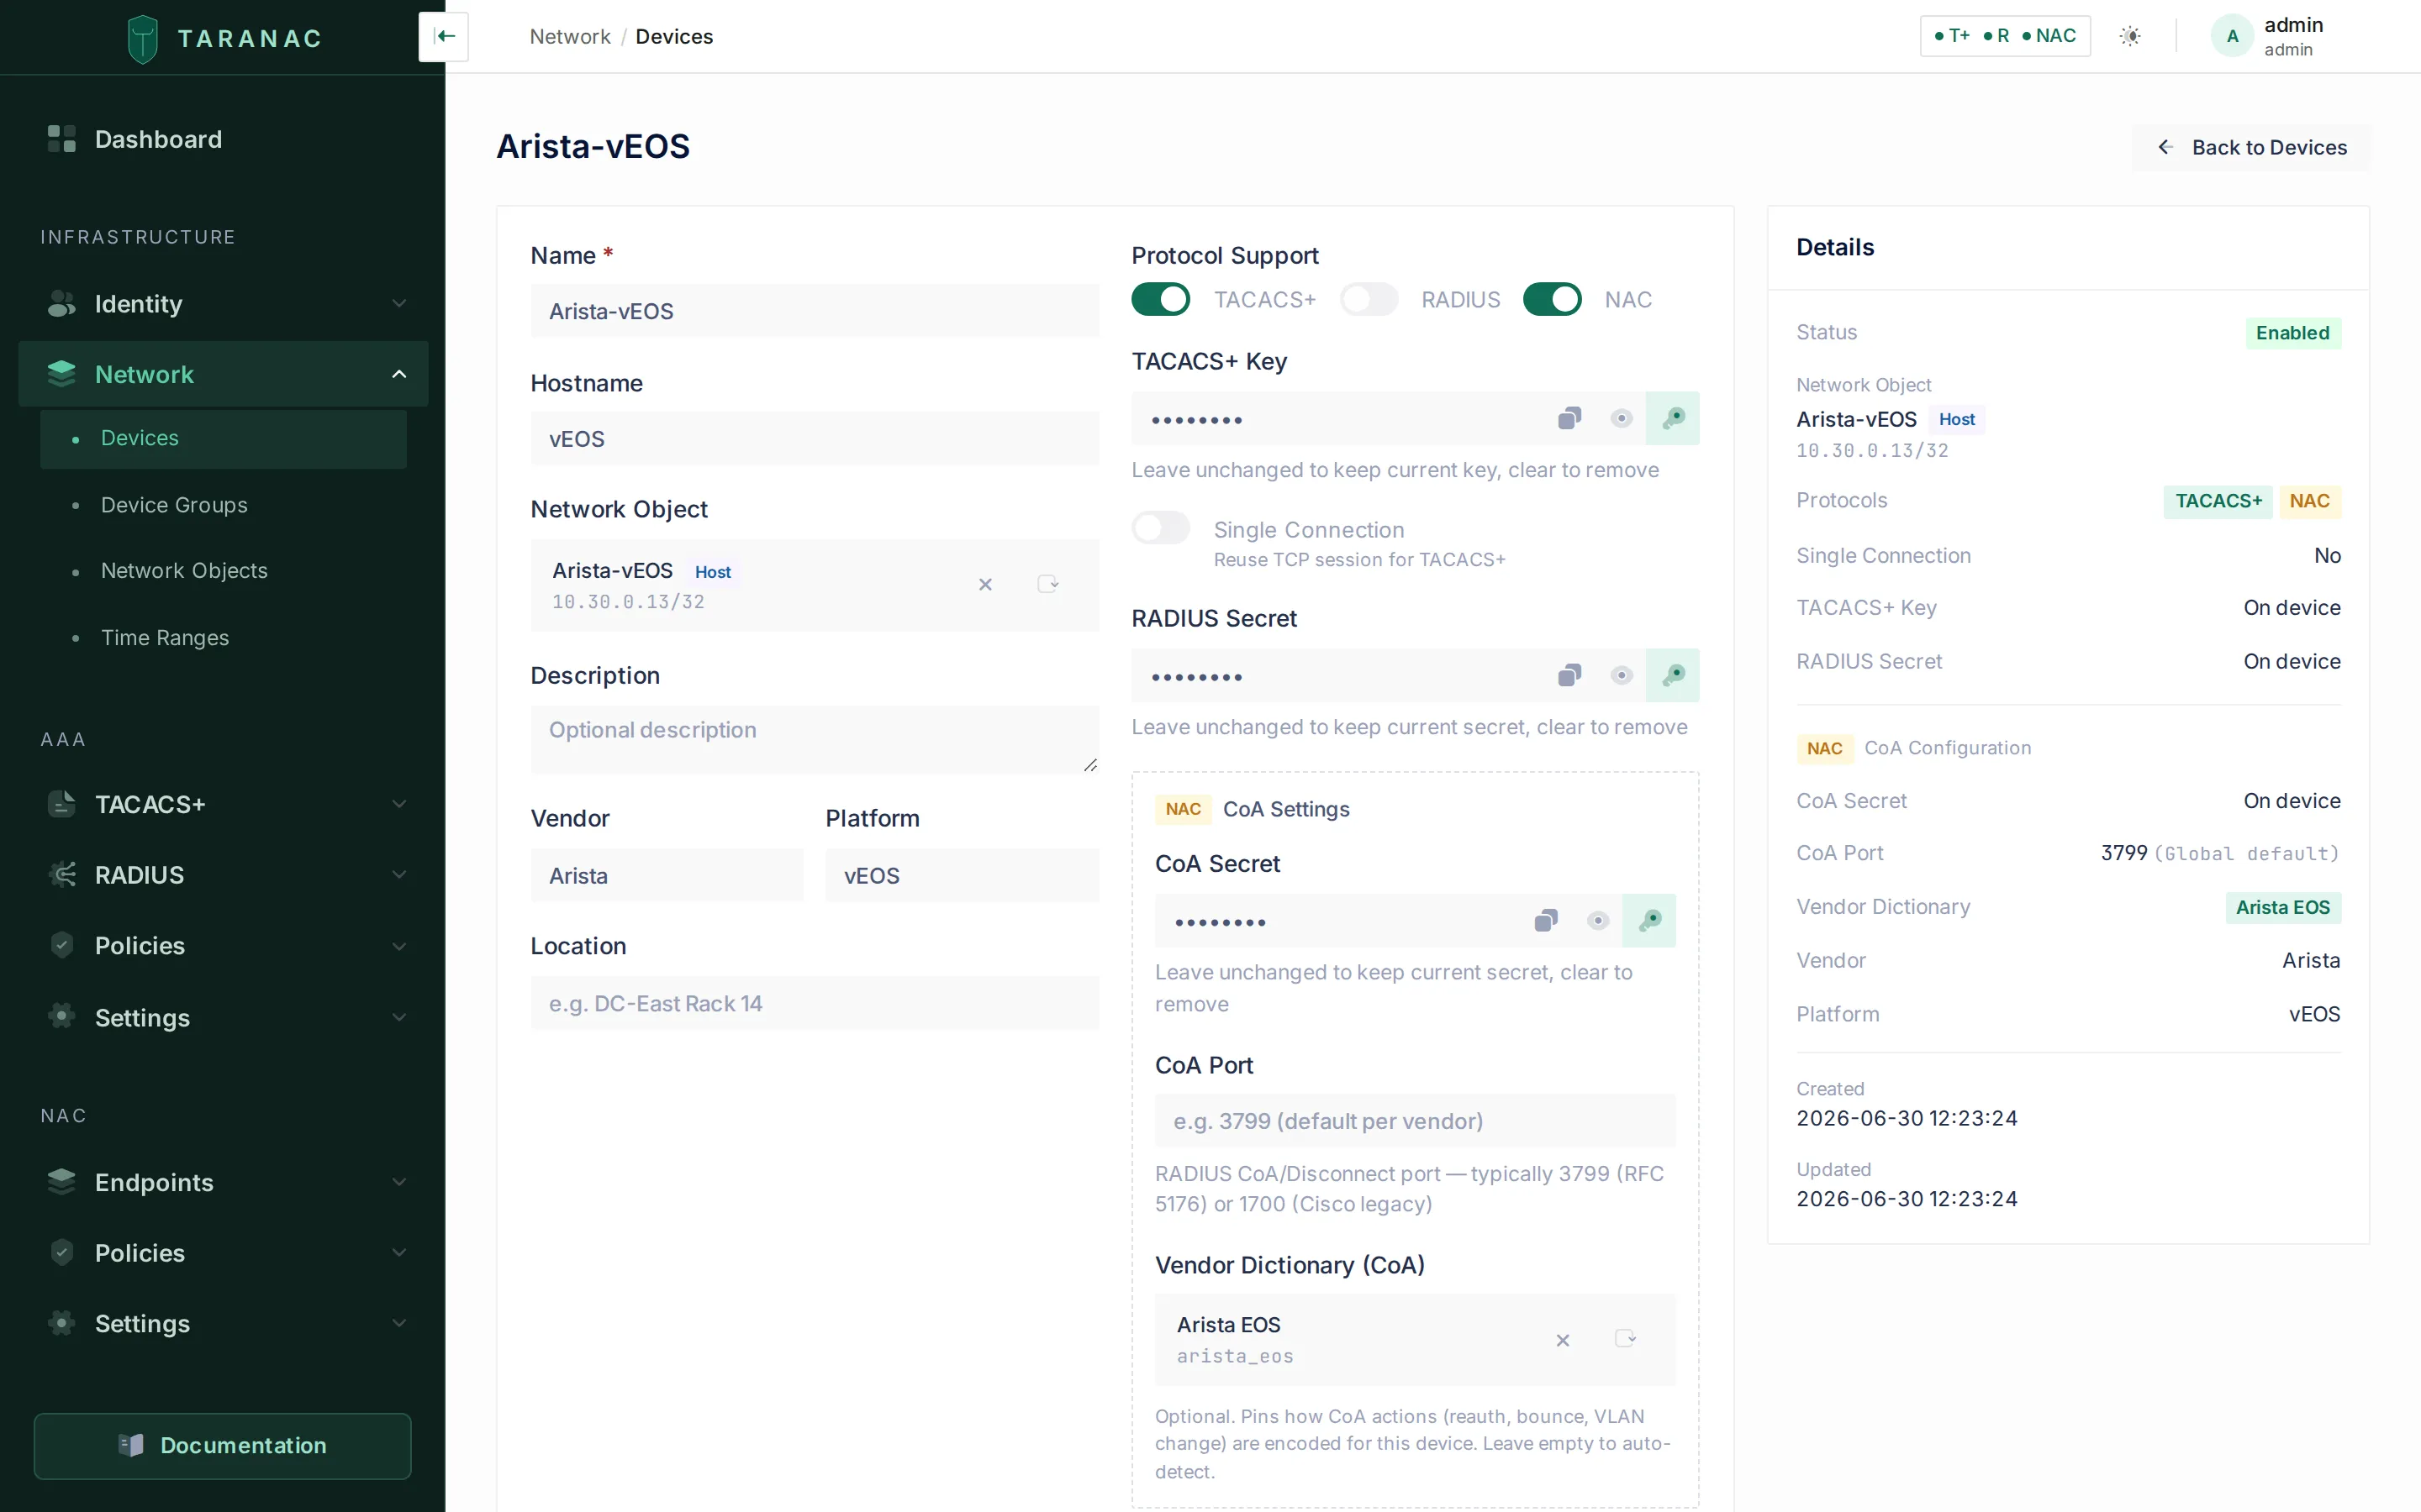Click the NAC protocol tag in Details
Screen dimensions: 2421x1512
pyautogui.click(x=2309, y=501)
